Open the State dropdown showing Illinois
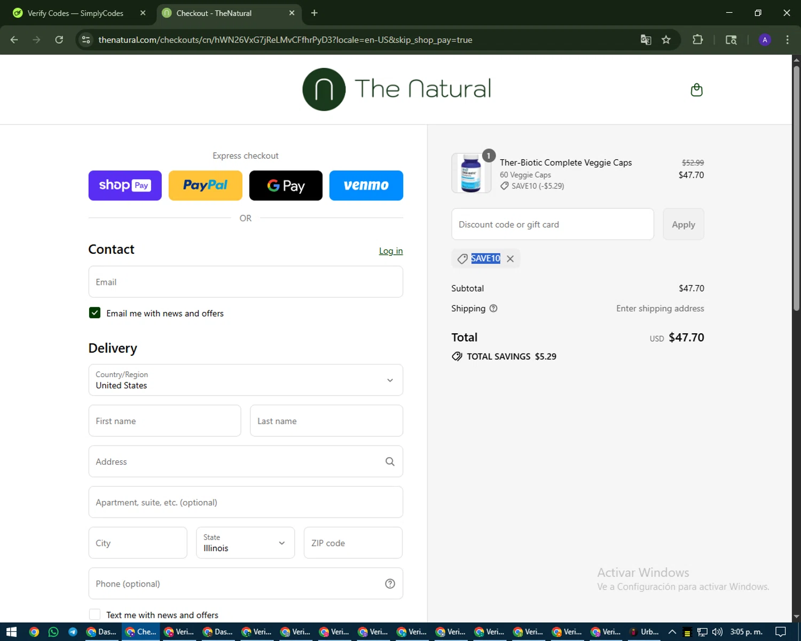Screen dimensions: 801x641 click(246, 543)
